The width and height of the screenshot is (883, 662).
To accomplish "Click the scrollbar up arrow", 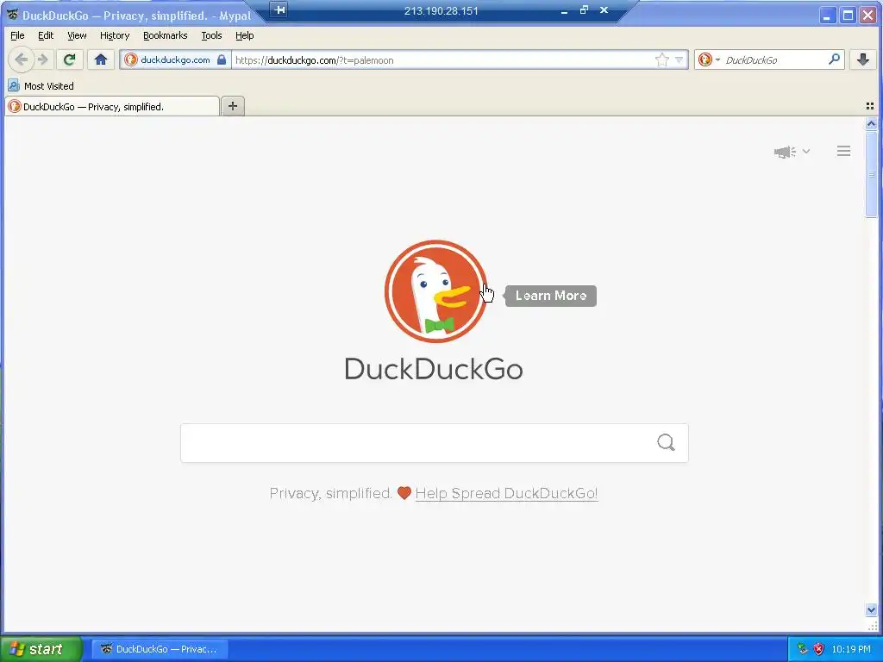I will click(x=871, y=124).
